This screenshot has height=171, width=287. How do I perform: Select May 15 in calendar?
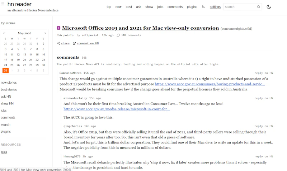tap(37, 54)
